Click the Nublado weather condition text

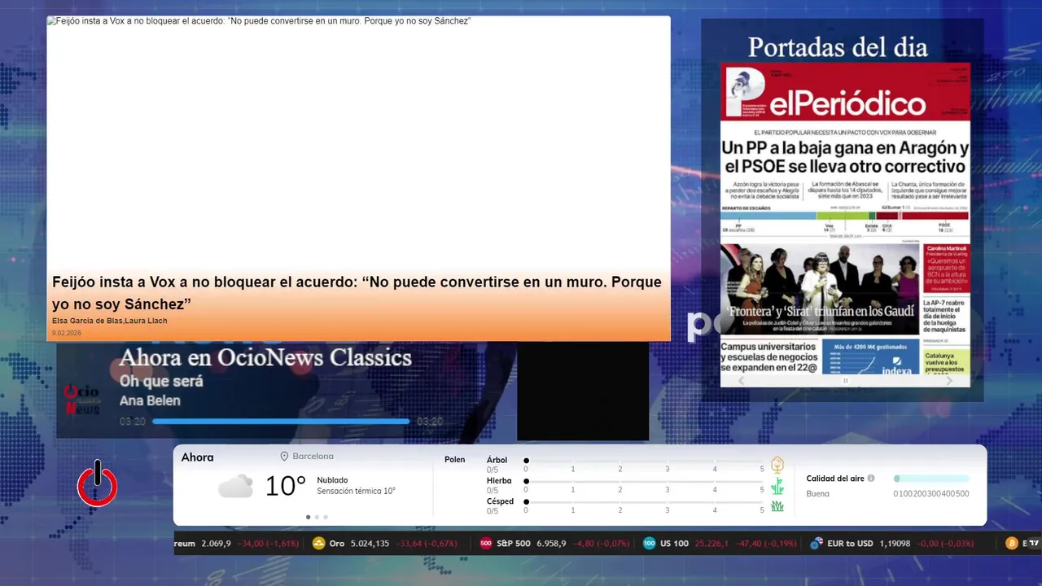pyautogui.click(x=332, y=480)
